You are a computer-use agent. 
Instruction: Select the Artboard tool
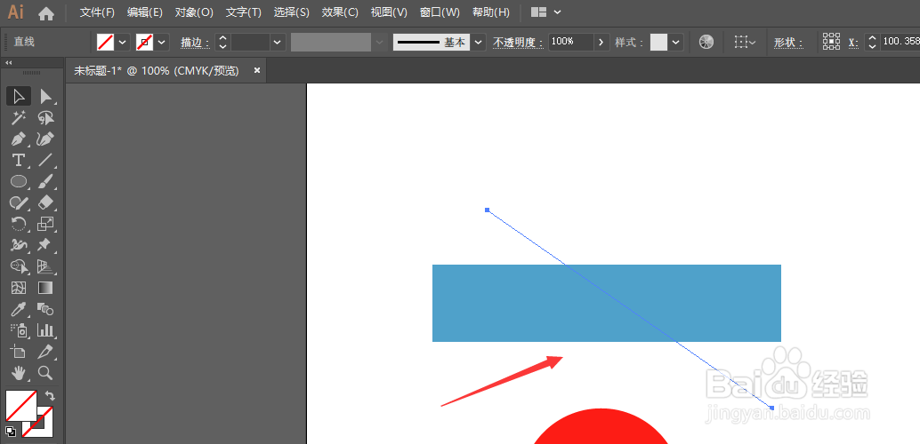pos(19,352)
